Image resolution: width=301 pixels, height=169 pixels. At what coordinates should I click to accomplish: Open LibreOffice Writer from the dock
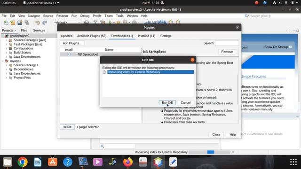(38, 162)
